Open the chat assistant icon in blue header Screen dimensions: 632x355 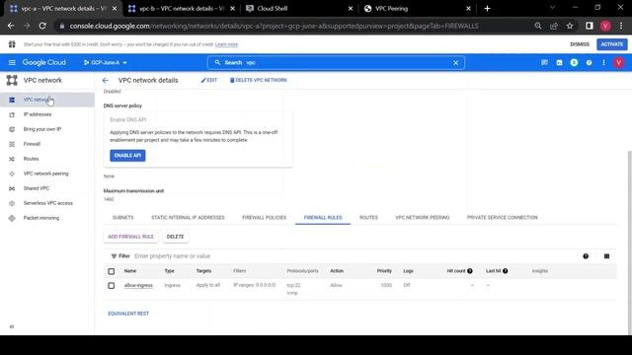click(544, 63)
